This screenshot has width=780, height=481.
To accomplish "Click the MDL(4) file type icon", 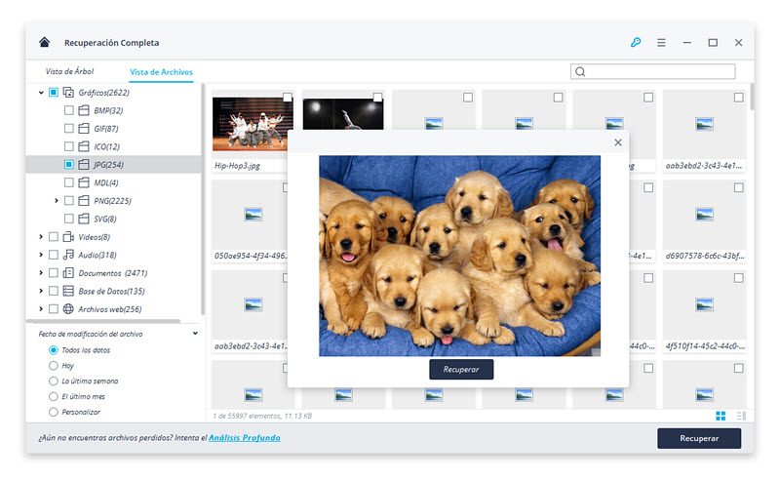I will (x=84, y=182).
